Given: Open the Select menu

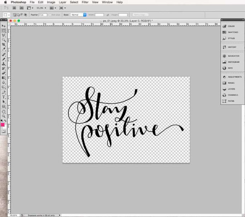Looking at the screenshot, I should [74, 2].
